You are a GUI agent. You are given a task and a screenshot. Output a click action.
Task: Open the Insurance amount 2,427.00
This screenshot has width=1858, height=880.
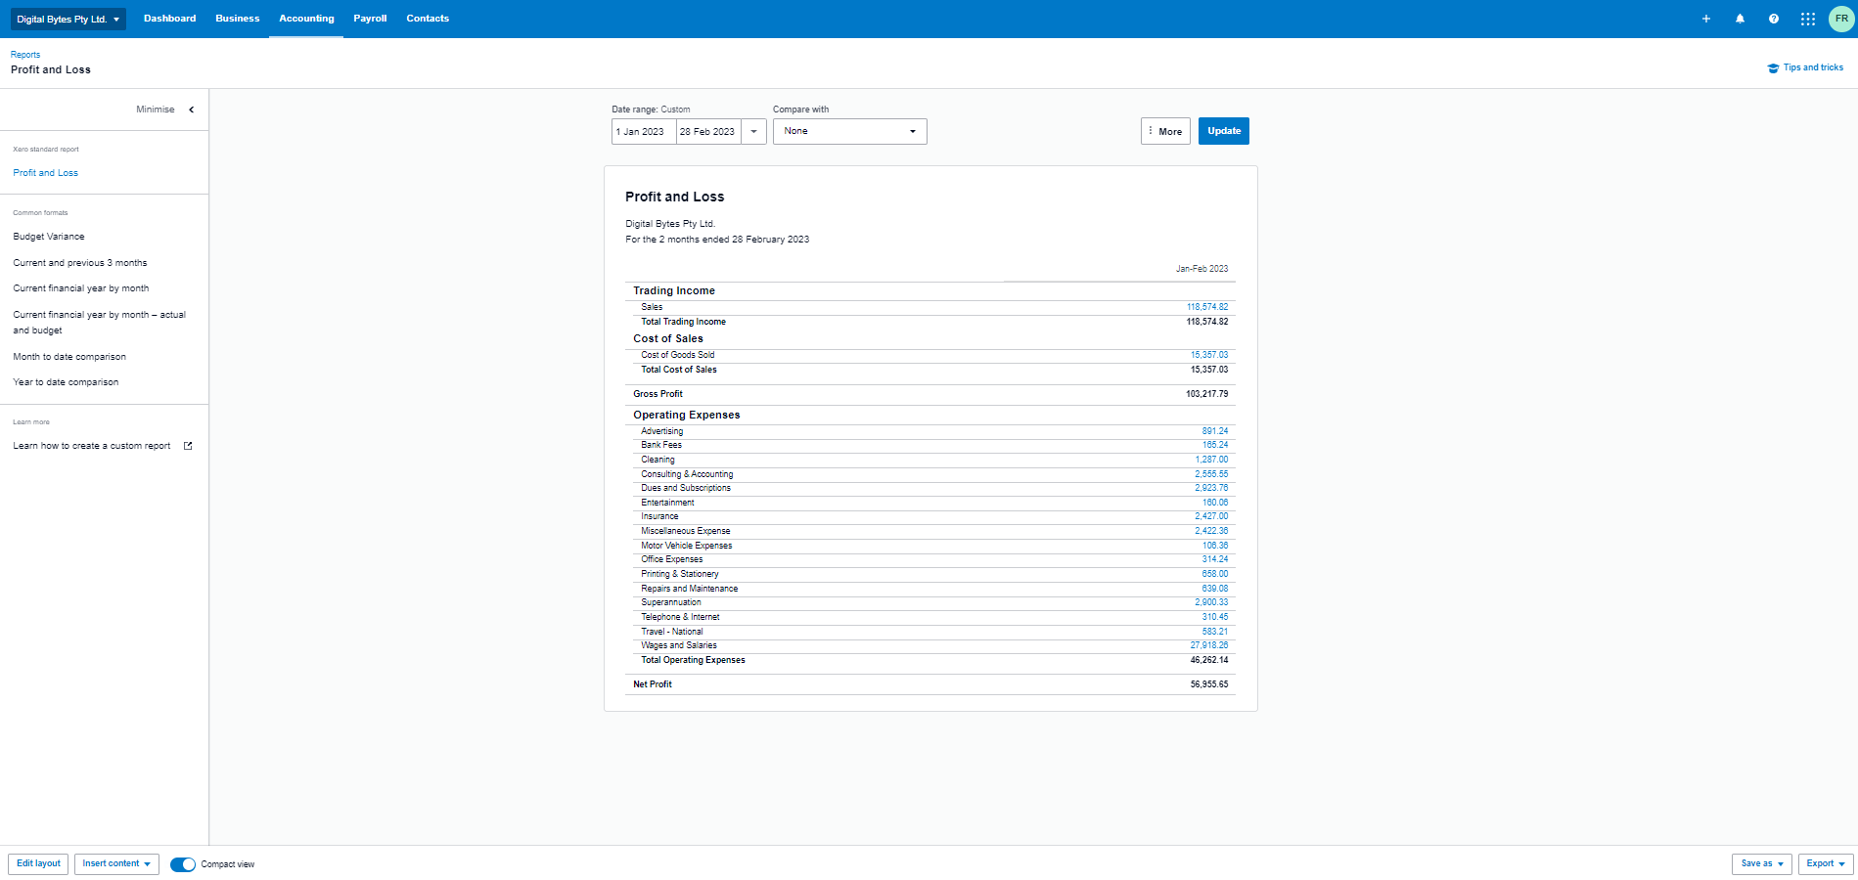tap(1211, 516)
